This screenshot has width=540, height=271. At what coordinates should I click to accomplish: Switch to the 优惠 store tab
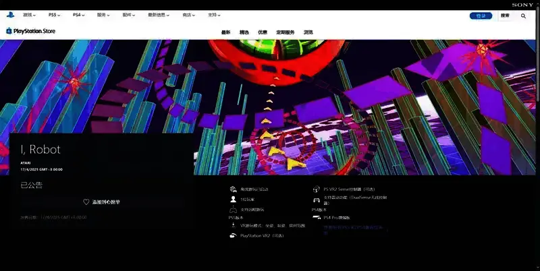pyautogui.click(x=263, y=32)
